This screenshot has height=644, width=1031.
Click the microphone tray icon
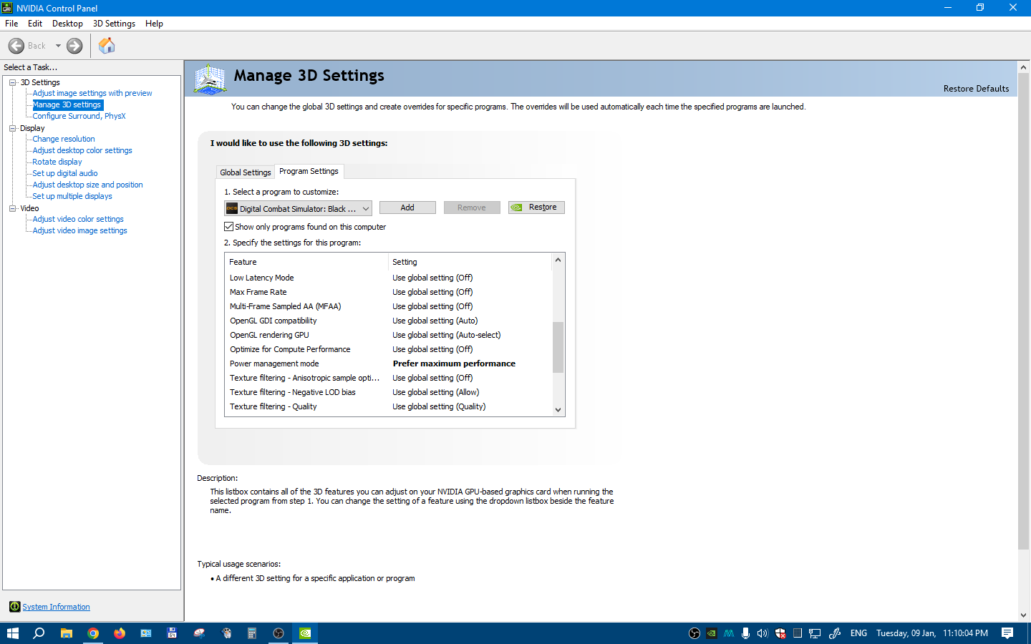click(x=746, y=633)
